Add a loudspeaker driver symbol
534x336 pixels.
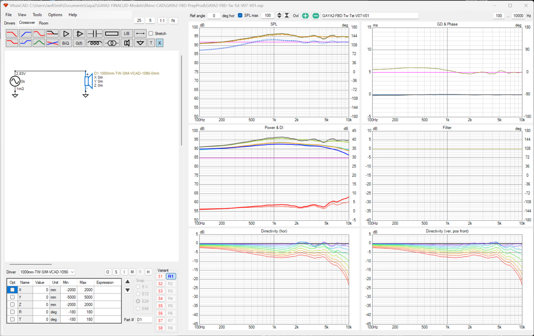pos(127,43)
